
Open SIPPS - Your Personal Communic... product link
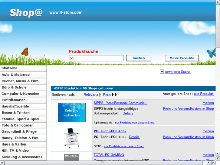coord(120,103)
